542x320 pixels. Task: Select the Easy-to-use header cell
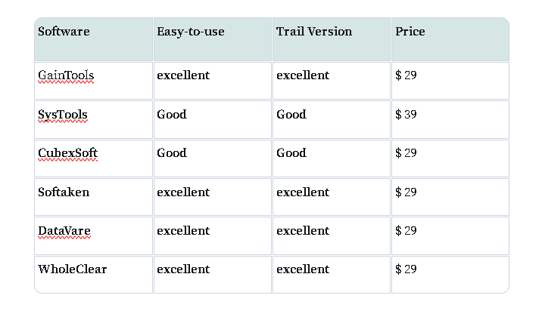(x=213, y=39)
